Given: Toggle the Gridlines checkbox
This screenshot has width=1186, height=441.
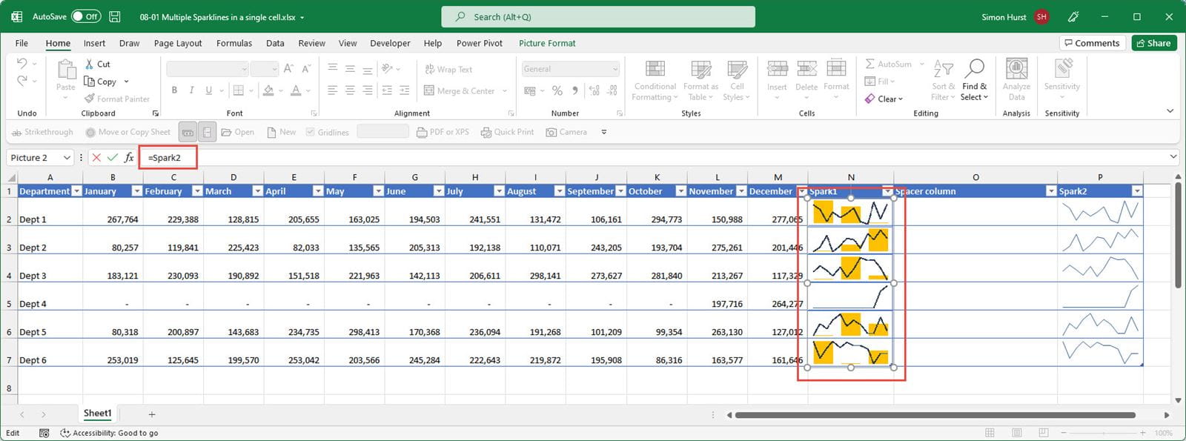Looking at the screenshot, I should 310,132.
